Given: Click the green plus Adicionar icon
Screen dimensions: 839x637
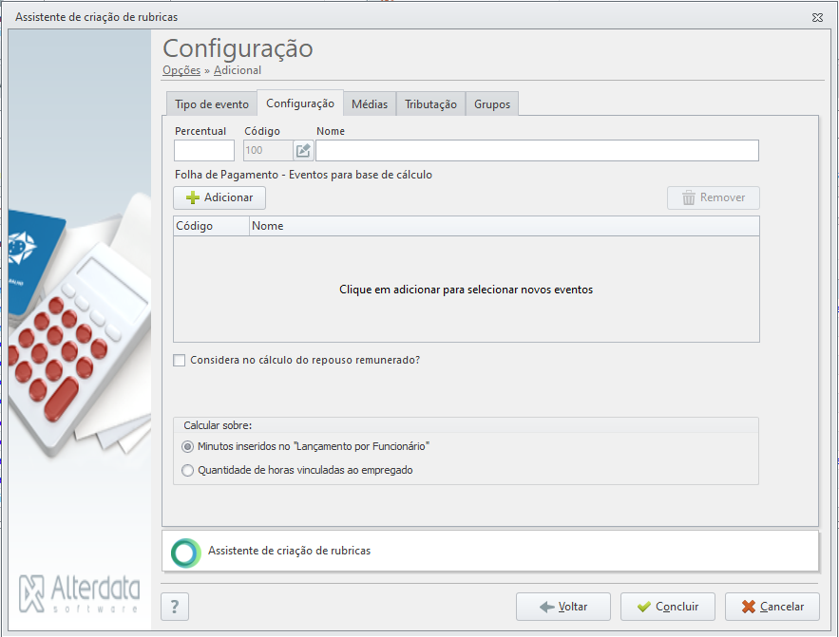Looking at the screenshot, I should [193, 197].
